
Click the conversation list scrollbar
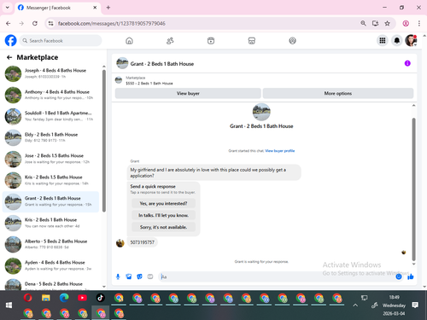tap(104, 141)
